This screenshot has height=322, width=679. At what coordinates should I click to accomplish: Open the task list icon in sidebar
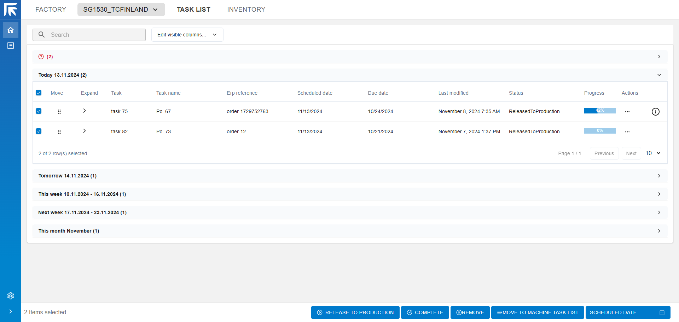(11, 46)
